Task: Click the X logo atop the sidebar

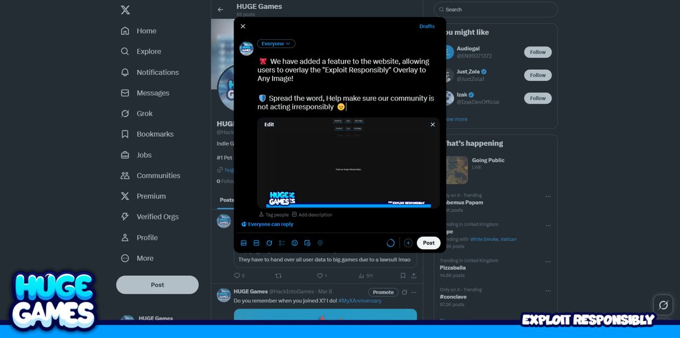Action: click(x=125, y=10)
